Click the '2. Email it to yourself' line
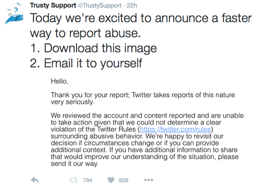Screen dimensions: 271x188 click(86, 63)
